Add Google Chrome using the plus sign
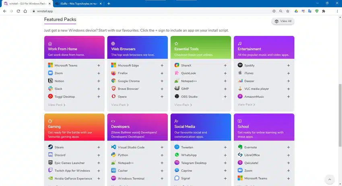 [162, 81]
